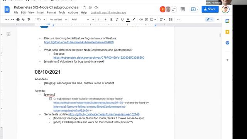
Task: Click the font size field showing 11
Action: tap(99, 20)
